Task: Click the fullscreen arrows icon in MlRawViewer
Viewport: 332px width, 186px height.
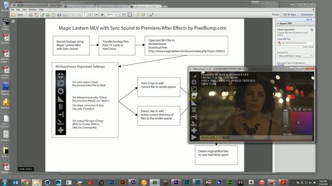Action: tap(194, 82)
